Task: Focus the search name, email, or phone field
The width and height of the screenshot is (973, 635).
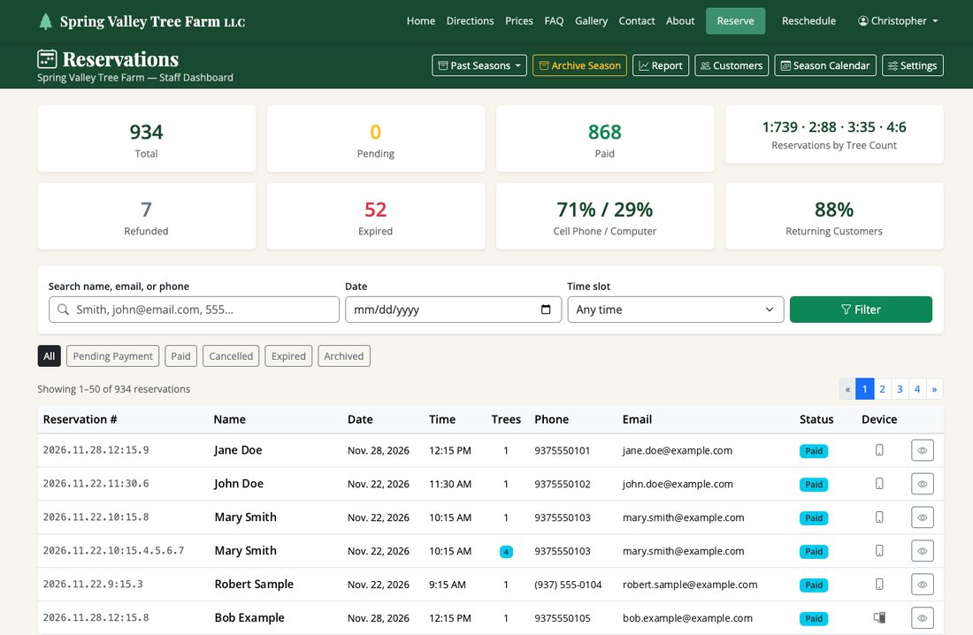Action: [x=194, y=310]
